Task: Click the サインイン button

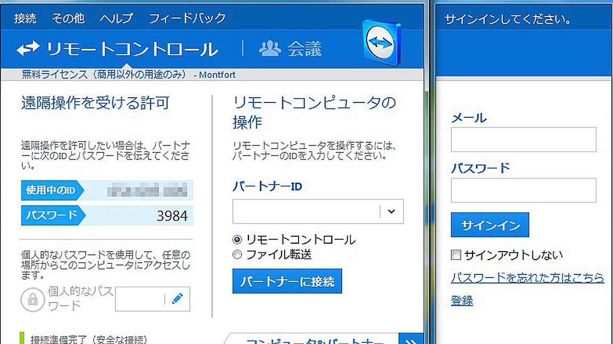Action: click(x=490, y=225)
